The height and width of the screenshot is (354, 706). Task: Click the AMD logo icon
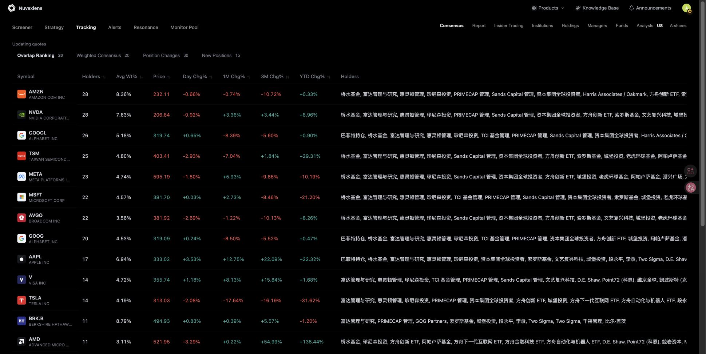click(21, 342)
